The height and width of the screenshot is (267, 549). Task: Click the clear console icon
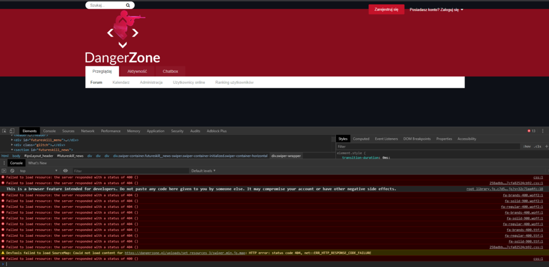pyautogui.click(x=12, y=171)
